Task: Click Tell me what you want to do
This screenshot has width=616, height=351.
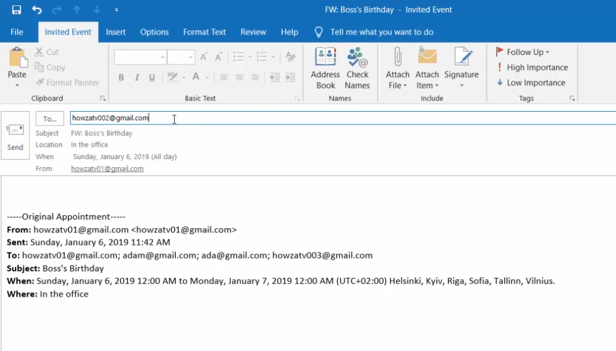Action: [381, 32]
